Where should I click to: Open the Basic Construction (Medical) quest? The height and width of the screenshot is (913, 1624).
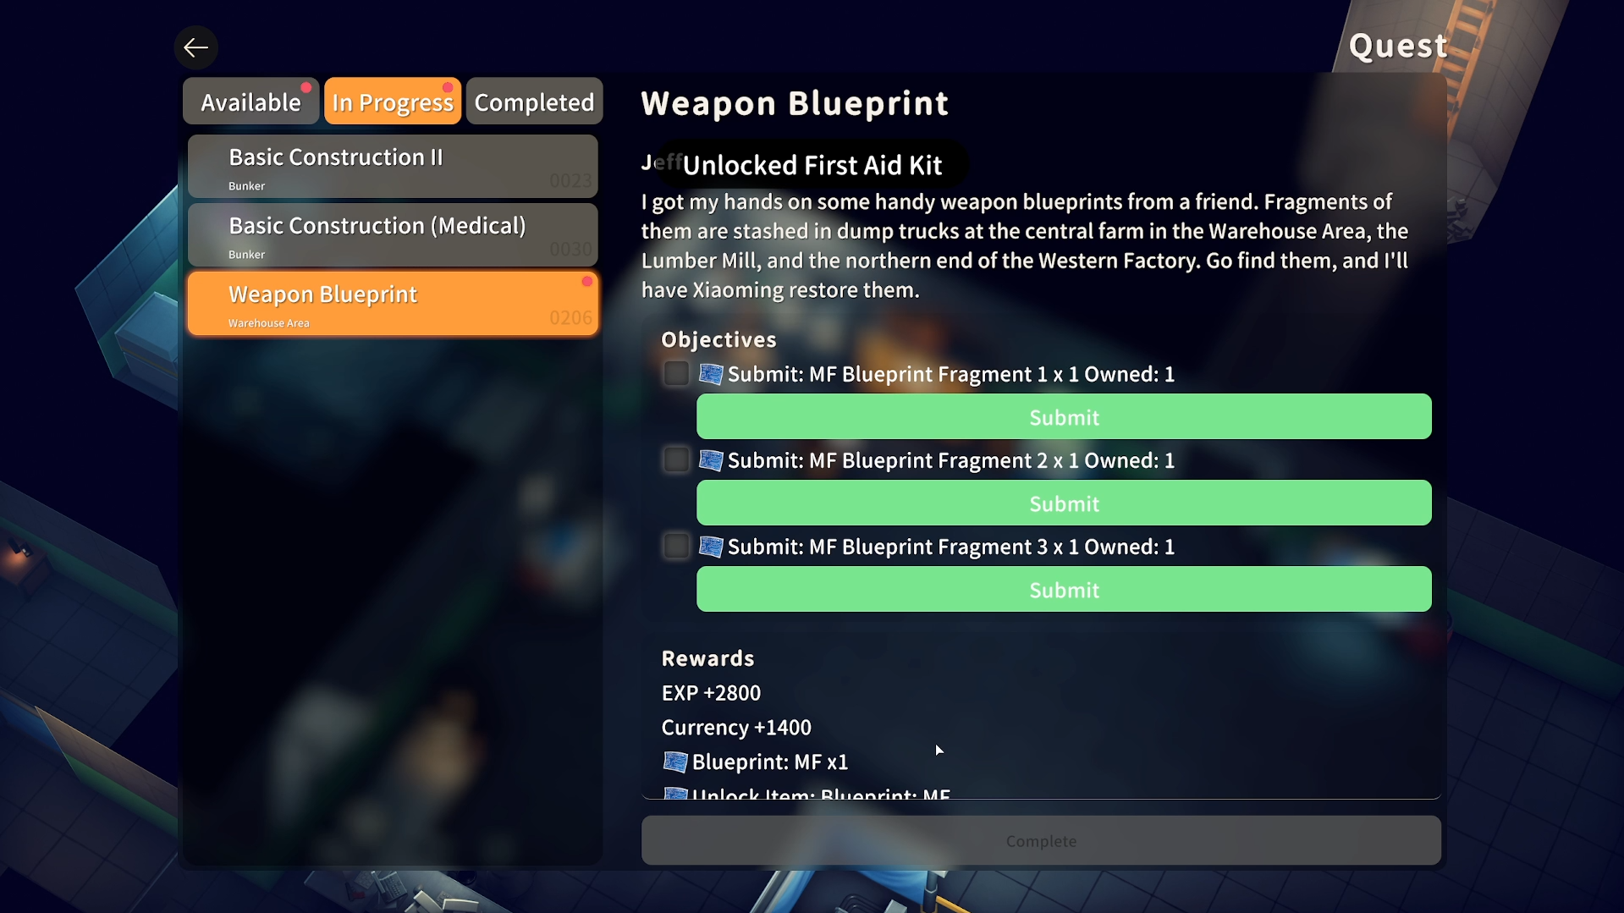pos(393,235)
